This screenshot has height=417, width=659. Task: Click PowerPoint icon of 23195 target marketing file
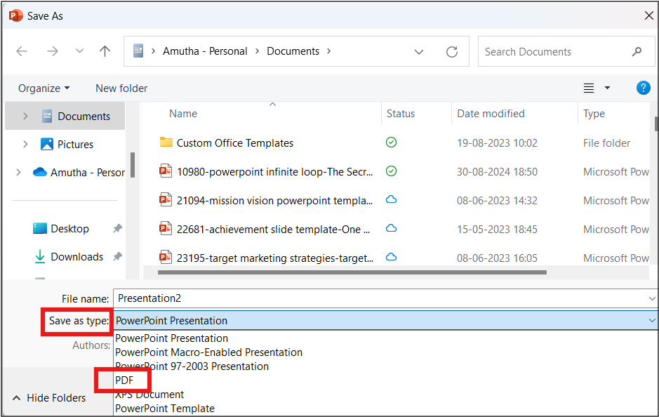click(166, 257)
